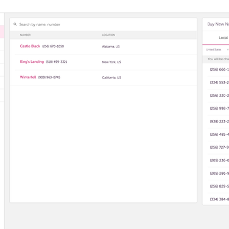The height and width of the screenshot is (229, 229).
Task: Click the New York, US location cell
Action: pos(111,62)
